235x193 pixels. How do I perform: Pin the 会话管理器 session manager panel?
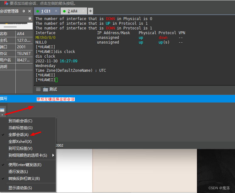(24, 11)
